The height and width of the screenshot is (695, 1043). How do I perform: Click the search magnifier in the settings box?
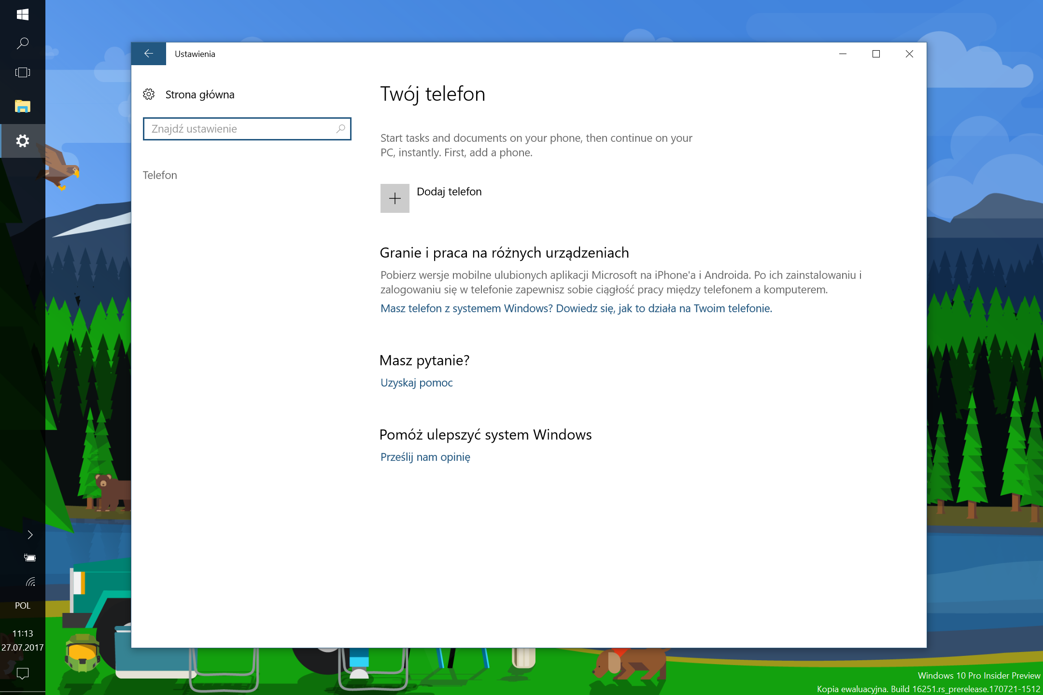pos(340,129)
